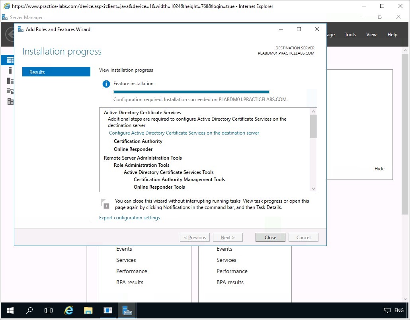The image size is (410, 320).
Task: Open Task View on the taskbar
Action: click(x=49, y=310)
